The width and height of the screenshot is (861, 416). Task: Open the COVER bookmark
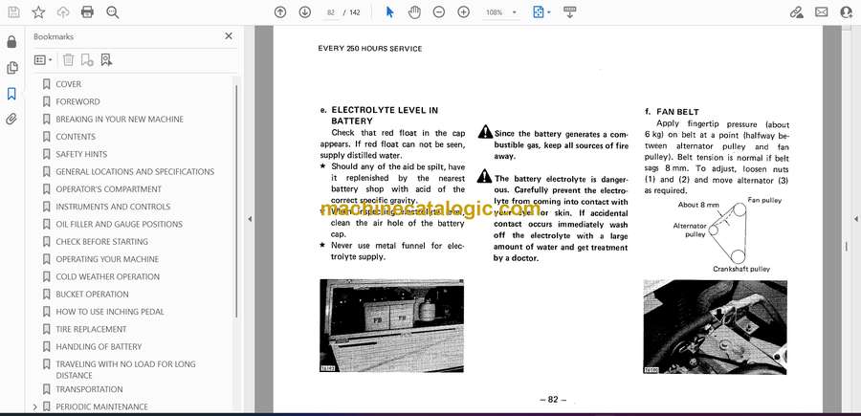click(x=68, y=84)
